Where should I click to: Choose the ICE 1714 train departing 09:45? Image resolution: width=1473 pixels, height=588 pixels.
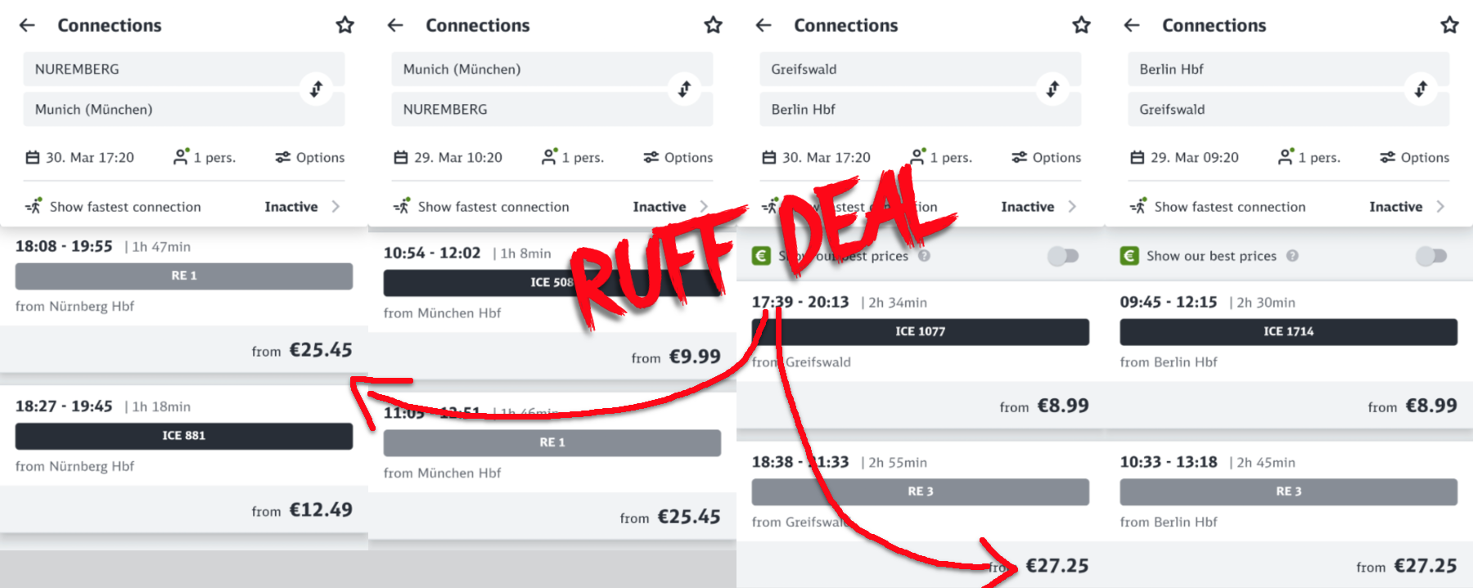1288,332
